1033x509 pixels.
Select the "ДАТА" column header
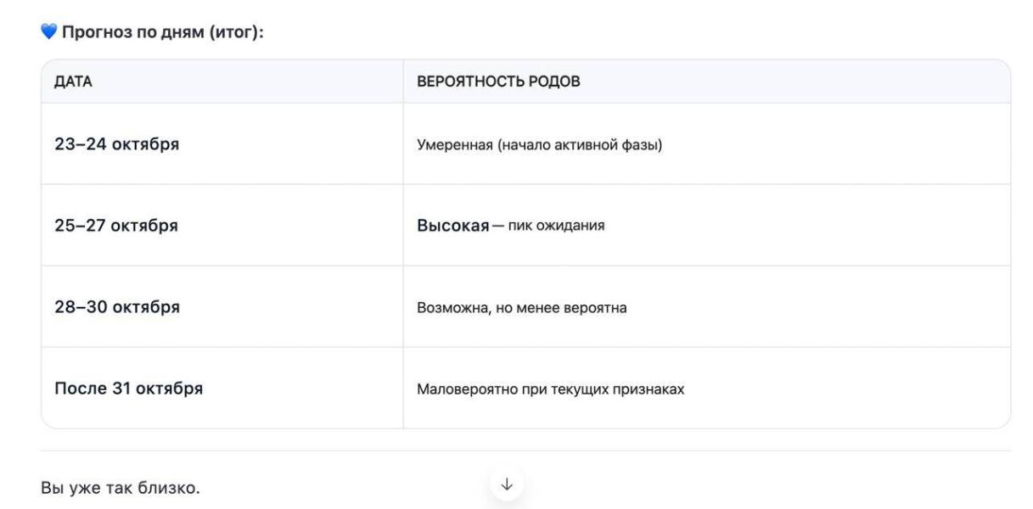73,82
